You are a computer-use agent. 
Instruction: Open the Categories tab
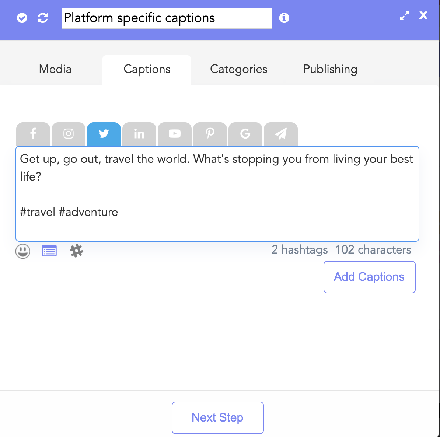coord(238,69)
